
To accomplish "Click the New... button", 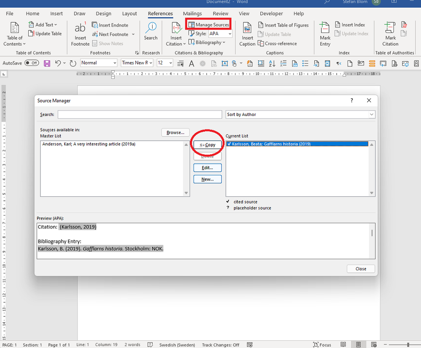I will (207, 179).
